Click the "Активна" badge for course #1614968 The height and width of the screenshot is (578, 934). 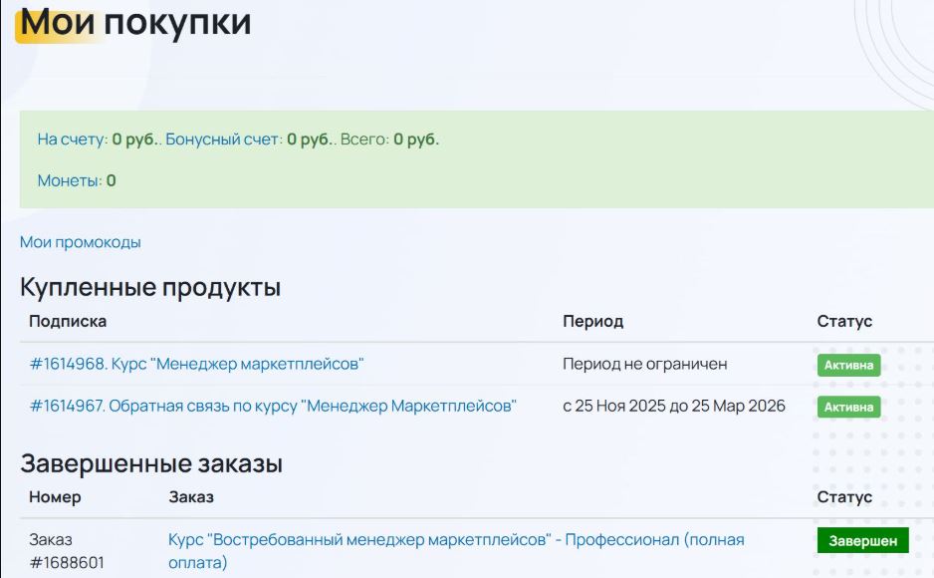848,365
